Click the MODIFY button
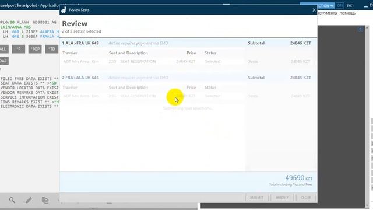 282,197
